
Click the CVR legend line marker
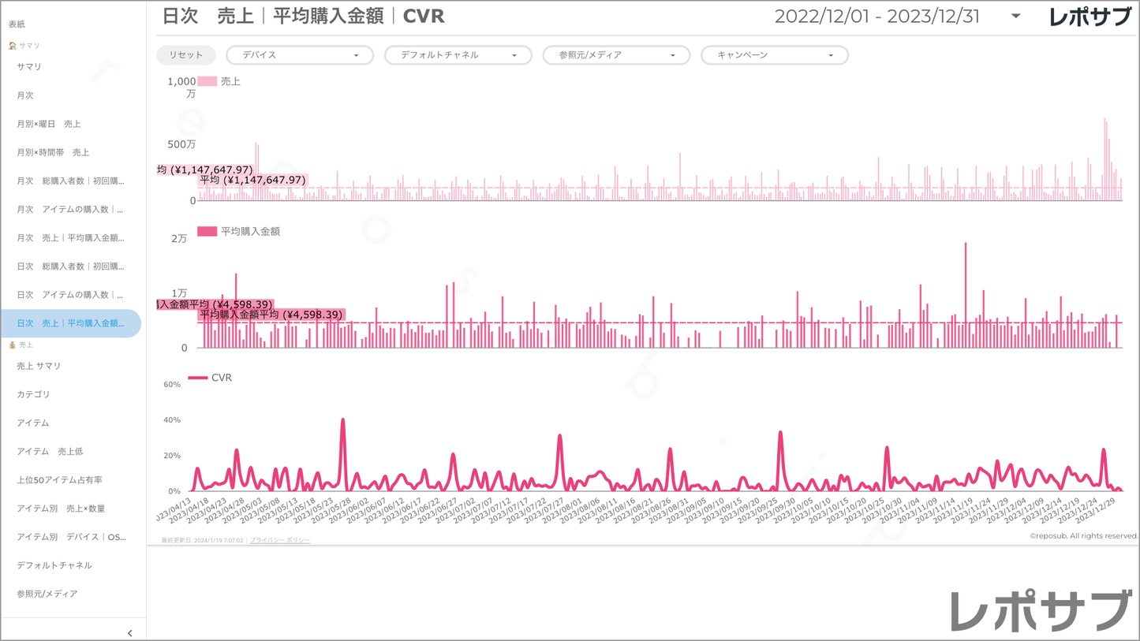pyautogui.click(x=197, y=378)
